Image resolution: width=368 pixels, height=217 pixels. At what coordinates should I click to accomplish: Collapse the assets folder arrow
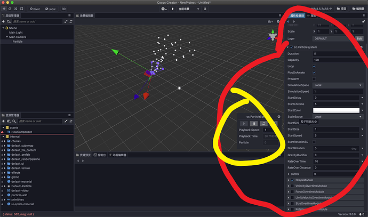tap(3, 127)
